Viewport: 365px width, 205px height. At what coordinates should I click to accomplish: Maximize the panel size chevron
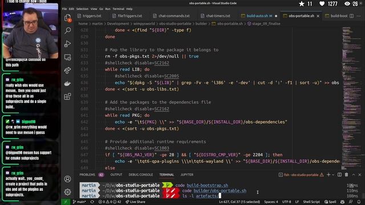pos(354,175)
